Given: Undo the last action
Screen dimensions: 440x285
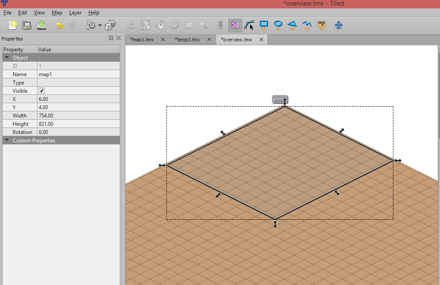Looking at the screenshot, I should click(59, 25).
